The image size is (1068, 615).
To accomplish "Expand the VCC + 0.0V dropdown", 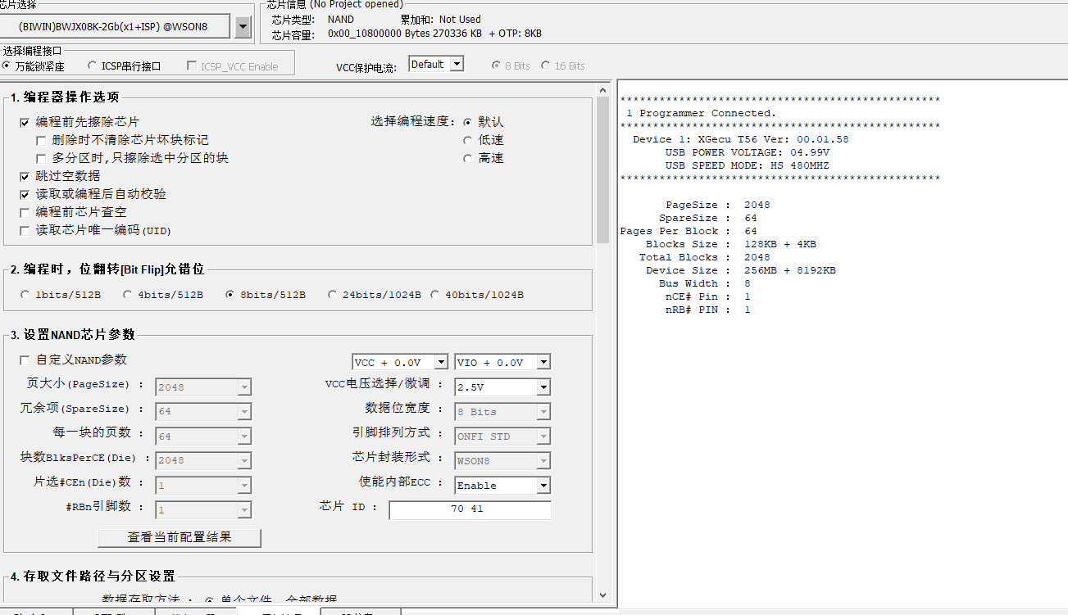I will tap(441, 362).
